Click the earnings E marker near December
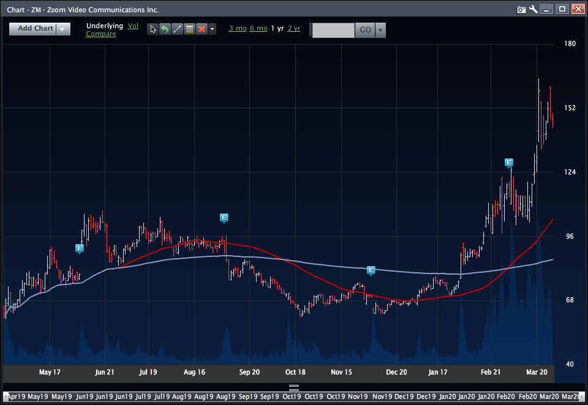The height and width of the screenshot is (405, 588). pos(371,270)
